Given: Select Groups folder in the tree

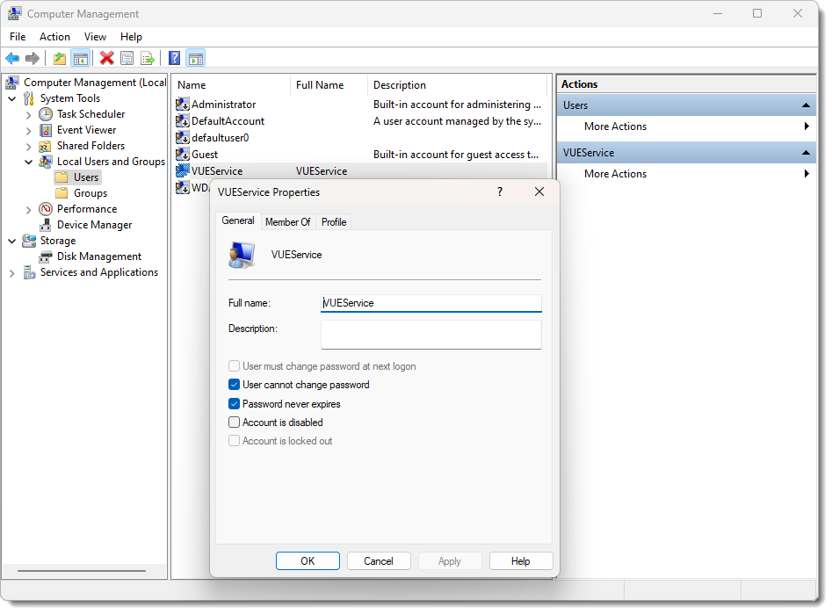Looking at the screenshot, I should tap(90, 193).
